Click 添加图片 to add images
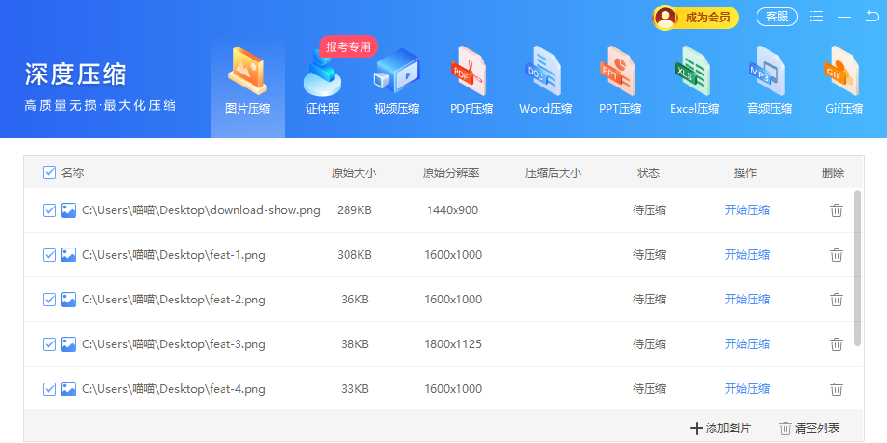The image size is (887, 443). coord(721,428)
